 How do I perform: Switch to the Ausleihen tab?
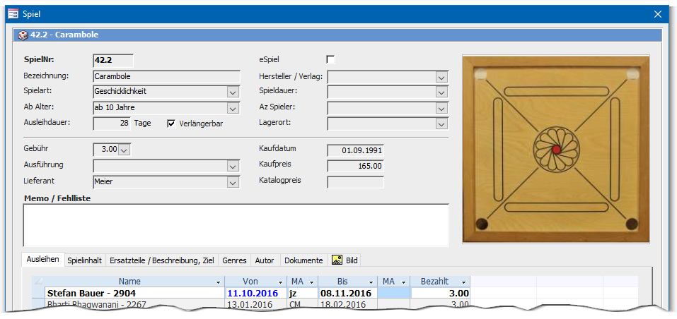(x=42, y=260)
